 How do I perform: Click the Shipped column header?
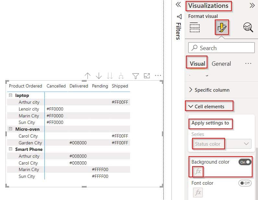120,86
